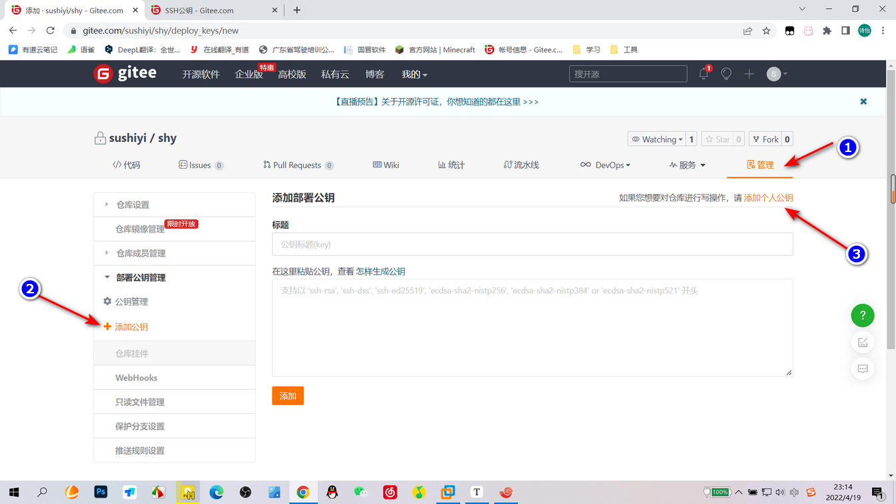The height and width of the screenshot is (504, 896).
Task: Click the 公钥标题(key) input field
Action: pos(532,244)
